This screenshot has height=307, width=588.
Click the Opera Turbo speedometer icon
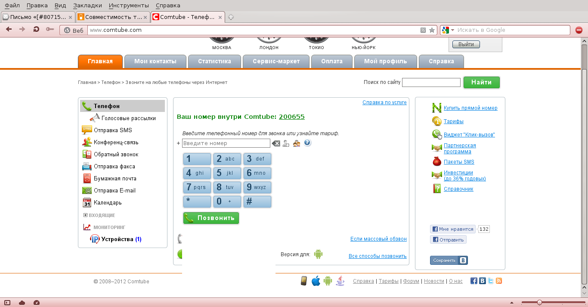point(36,302)
